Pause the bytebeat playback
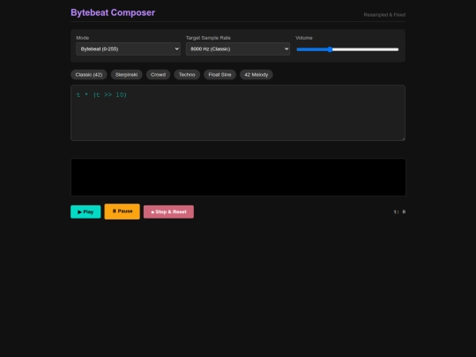Screen dimensions: 476x357 (122, 212)
